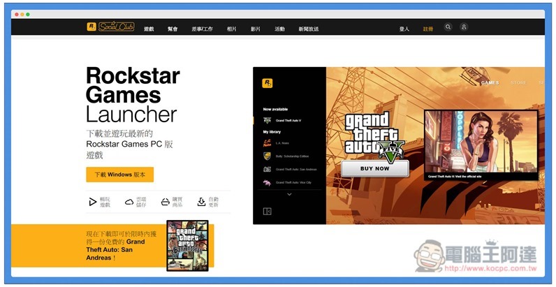Image resolution: width=556 pixels, height=287 pixels.
Task: Click the Rockstar Social Club logo
Action: 110,27
